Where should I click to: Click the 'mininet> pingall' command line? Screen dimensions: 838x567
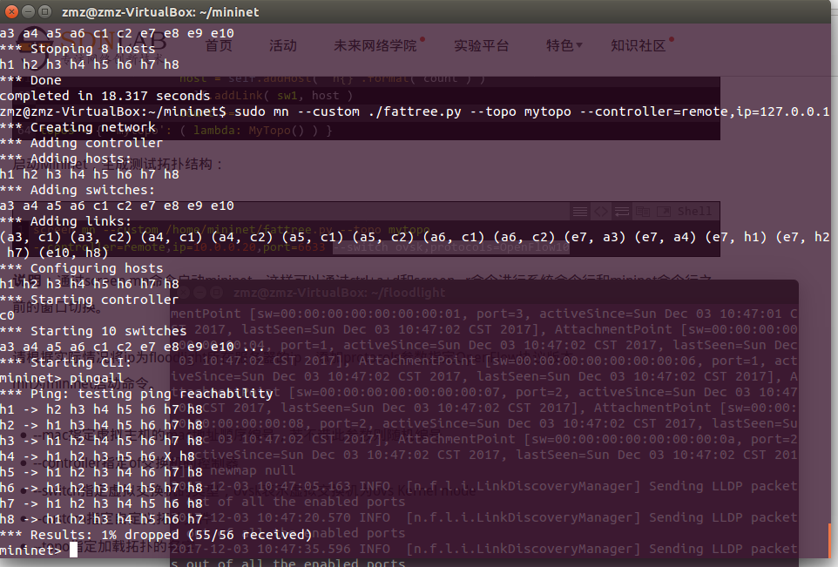[x=62, y=378]
